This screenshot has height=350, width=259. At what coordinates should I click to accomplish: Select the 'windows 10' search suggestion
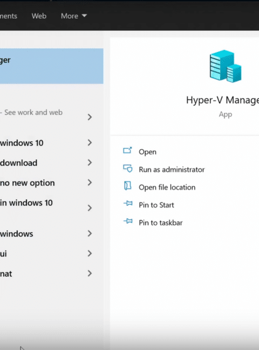click(x=22, y=143)
